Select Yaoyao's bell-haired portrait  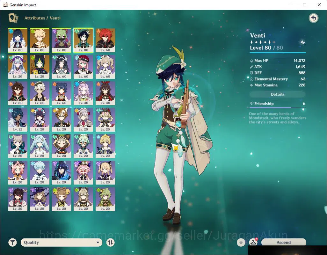coord(62,199)
